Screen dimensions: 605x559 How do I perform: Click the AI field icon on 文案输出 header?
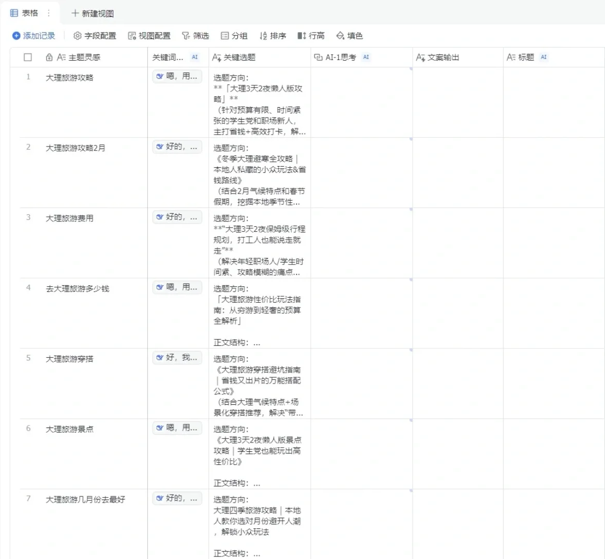[419, 57]
